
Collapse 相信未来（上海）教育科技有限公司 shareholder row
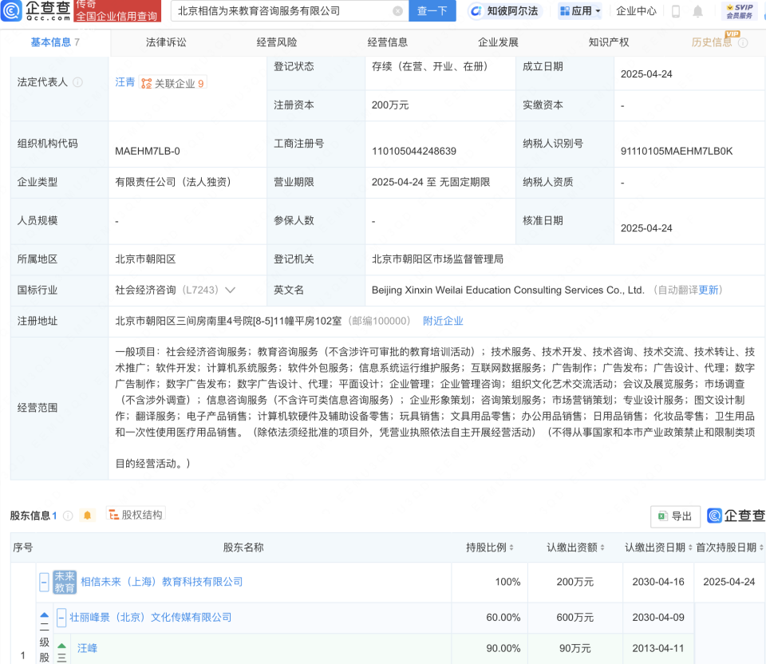point(44,583)
